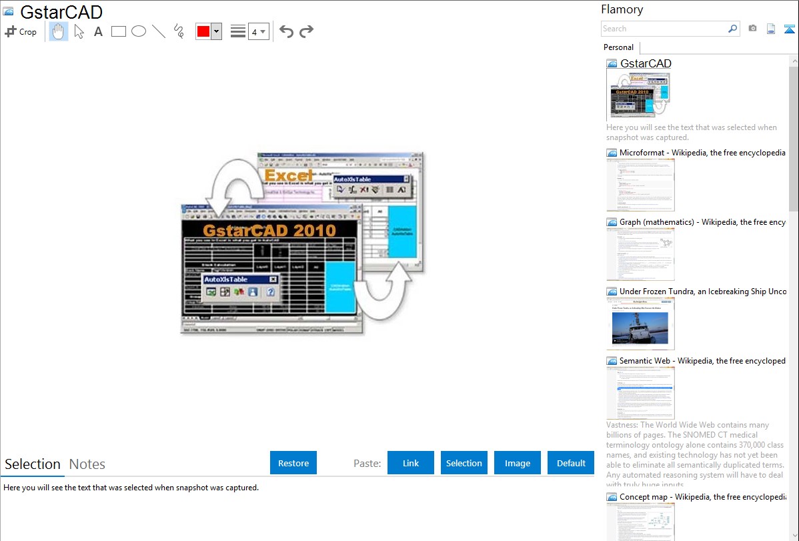Screen dimensions: 799x541
Task: Select the Graph (mathematics) thumbnail
Action: tap(640, 254)
